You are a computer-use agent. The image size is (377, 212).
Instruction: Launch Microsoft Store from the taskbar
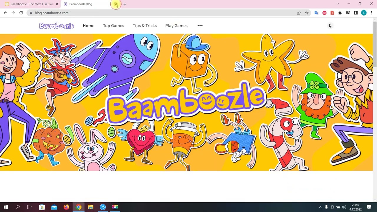[x=42, y=207]
